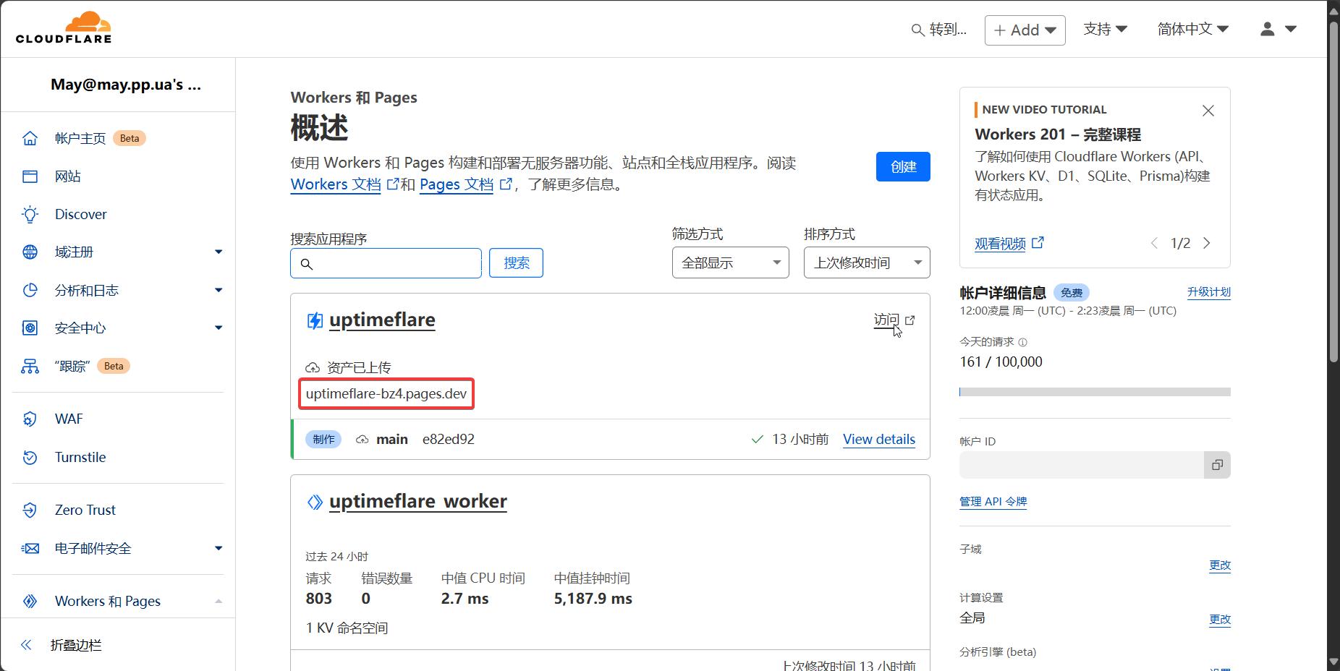Expand the 安全中心 sidebar section
1340x671 pixels.
(219, 328)
